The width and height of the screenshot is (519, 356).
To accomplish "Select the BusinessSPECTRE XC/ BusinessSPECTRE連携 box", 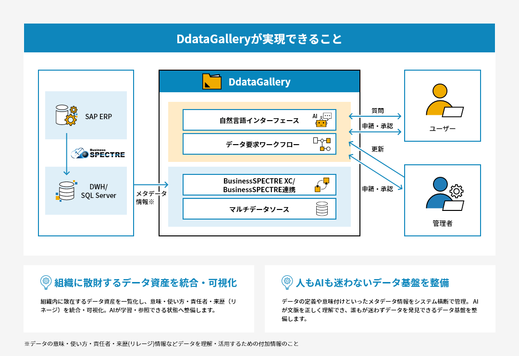I will 259,185.
